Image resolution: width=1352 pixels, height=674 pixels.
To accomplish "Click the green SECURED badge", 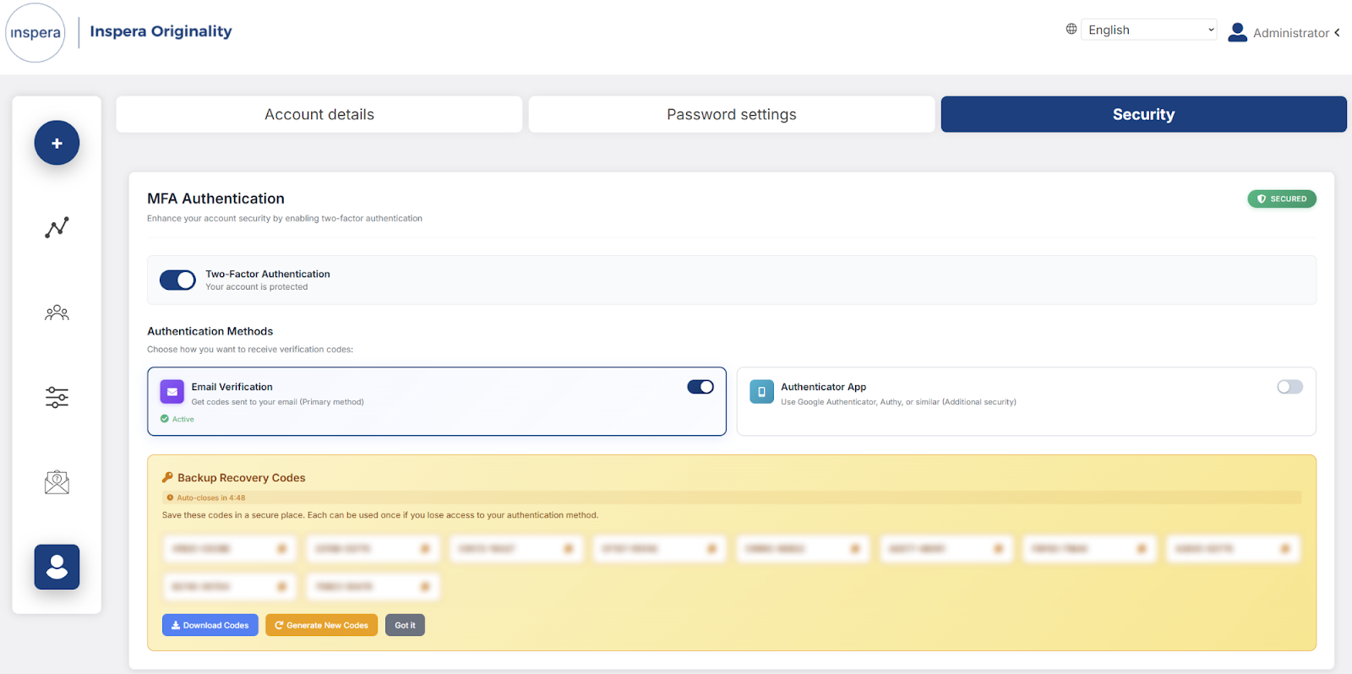I will click(x=1282, y=198).
